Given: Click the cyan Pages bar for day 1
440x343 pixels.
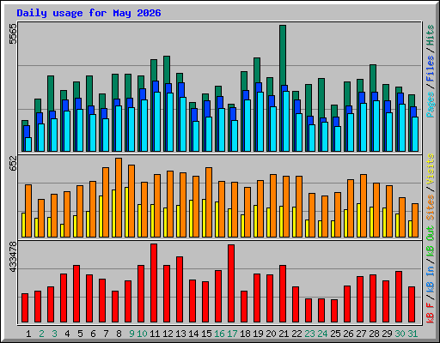Looking at the screenshot, I should pyautogui.click(x=28, y=144).
